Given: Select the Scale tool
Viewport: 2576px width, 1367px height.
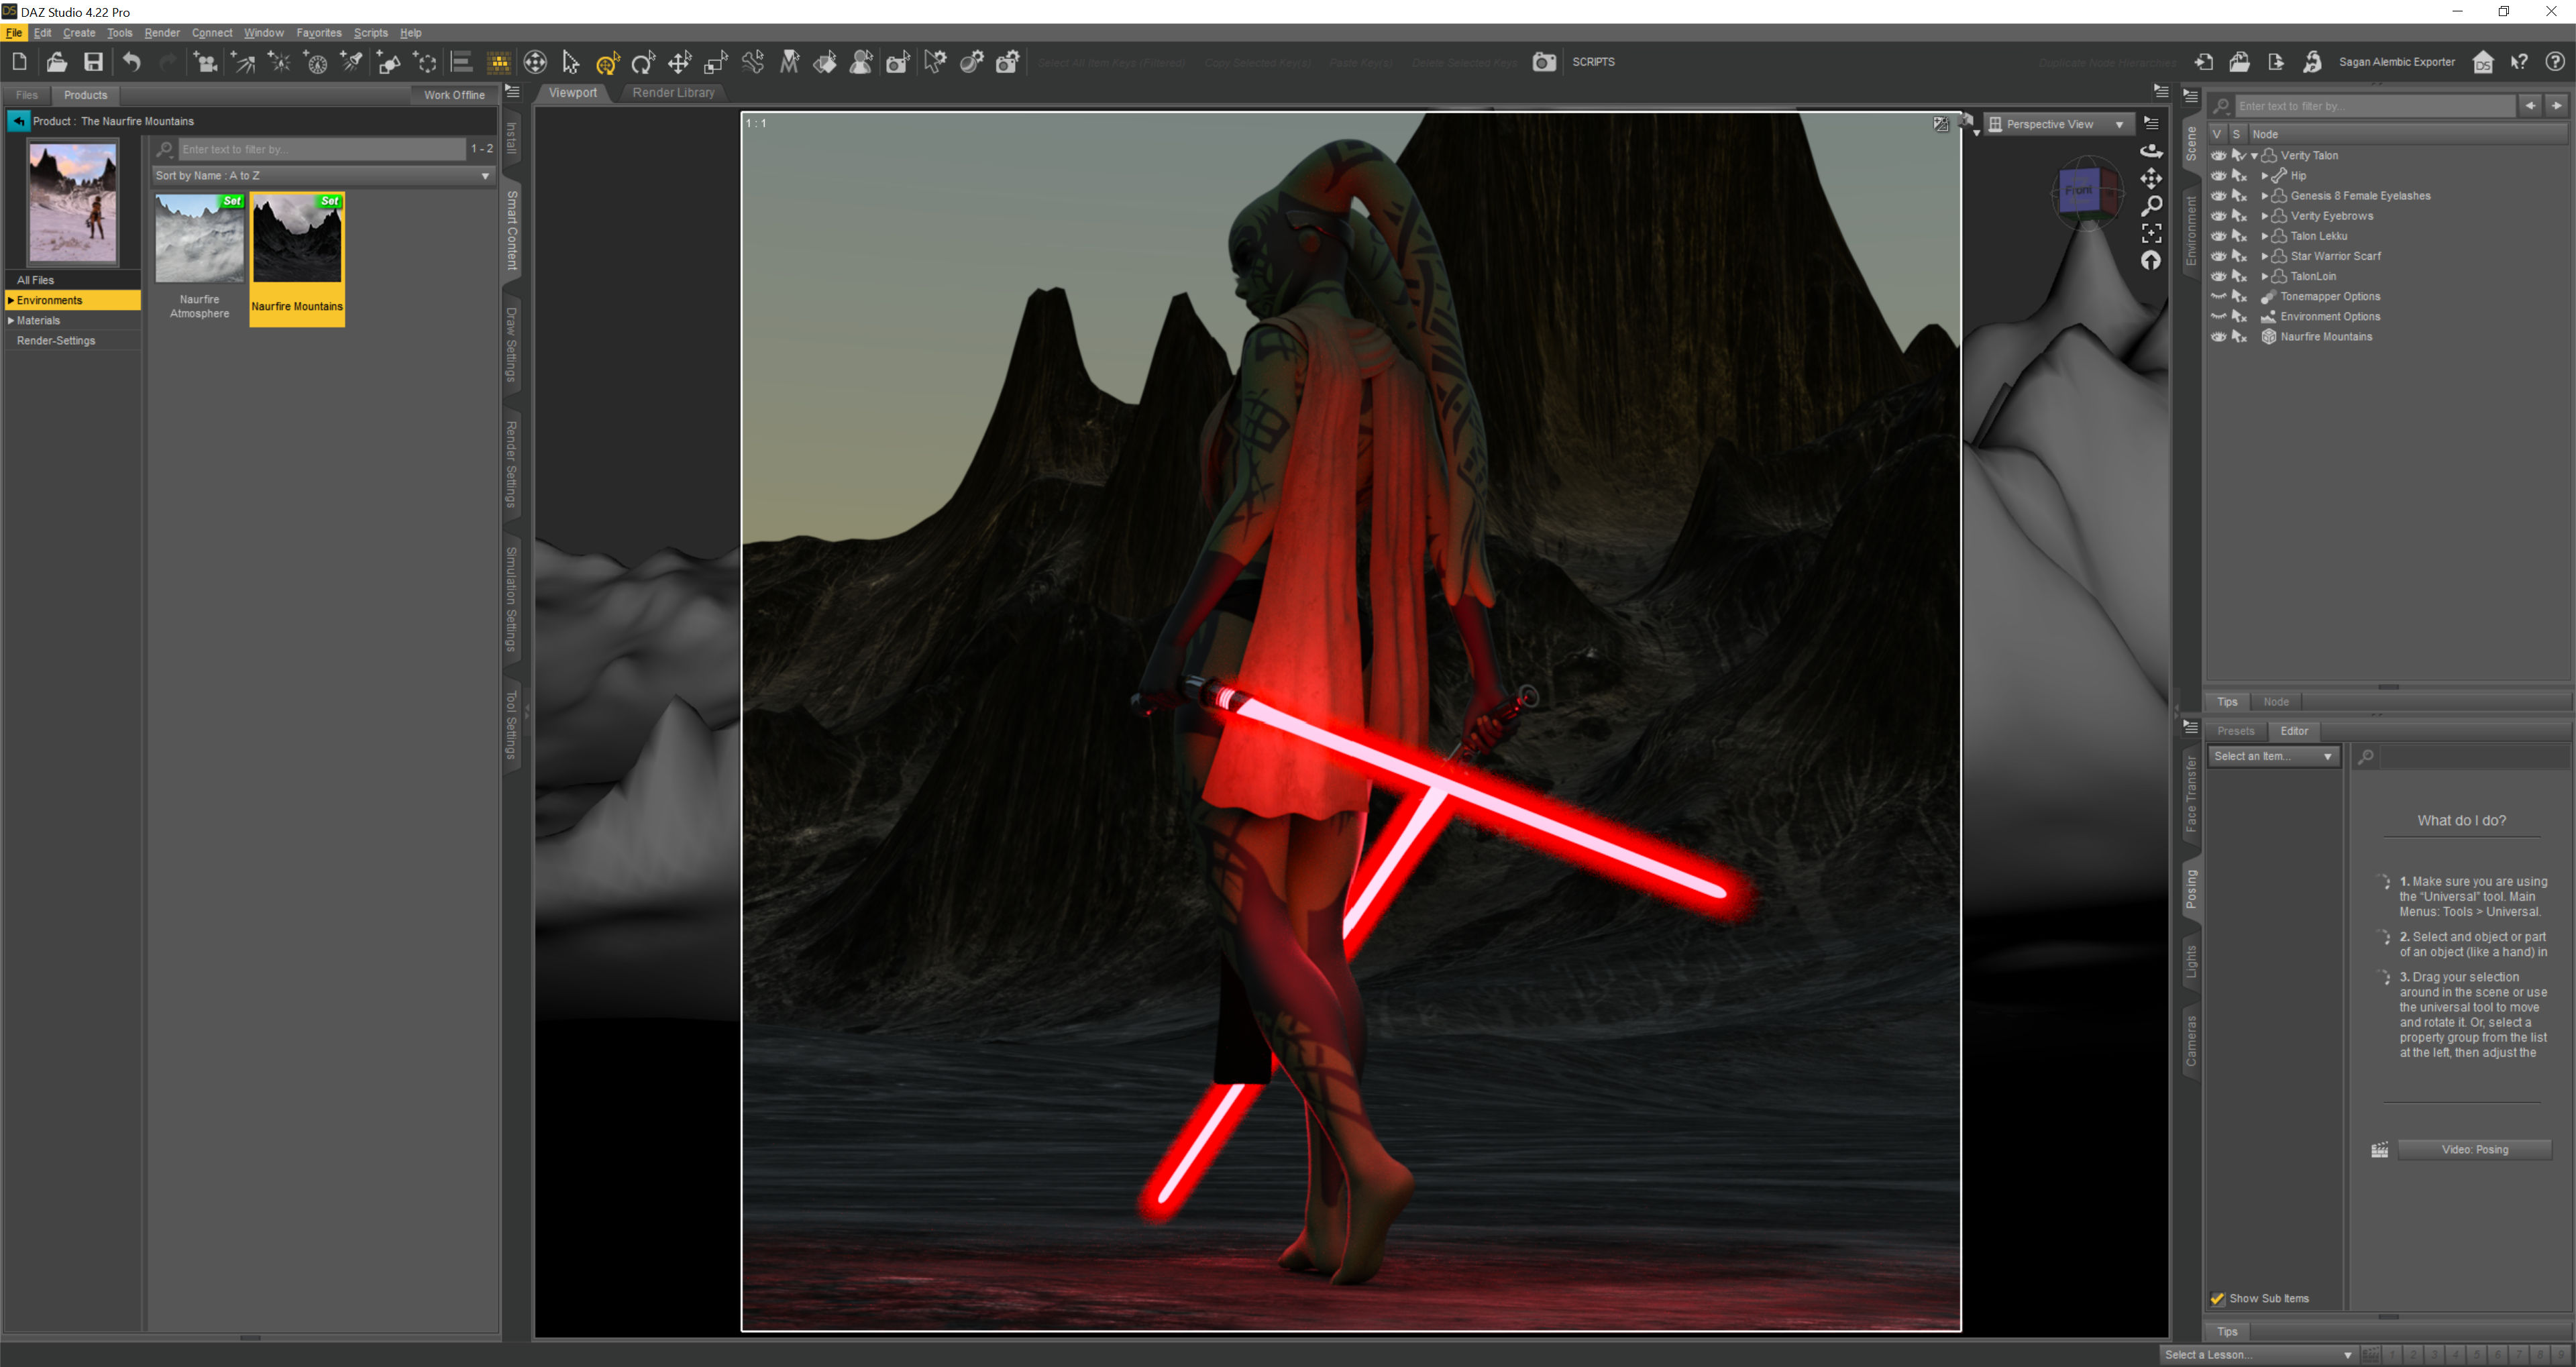Looking at the screenshot, I should coord(716,62).
